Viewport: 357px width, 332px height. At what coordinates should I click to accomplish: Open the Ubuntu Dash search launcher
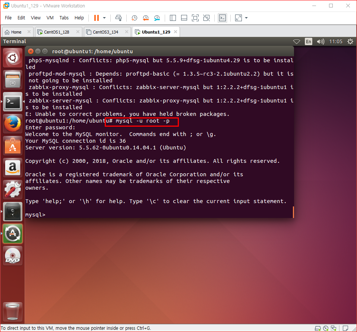click(x=13, y=58)
